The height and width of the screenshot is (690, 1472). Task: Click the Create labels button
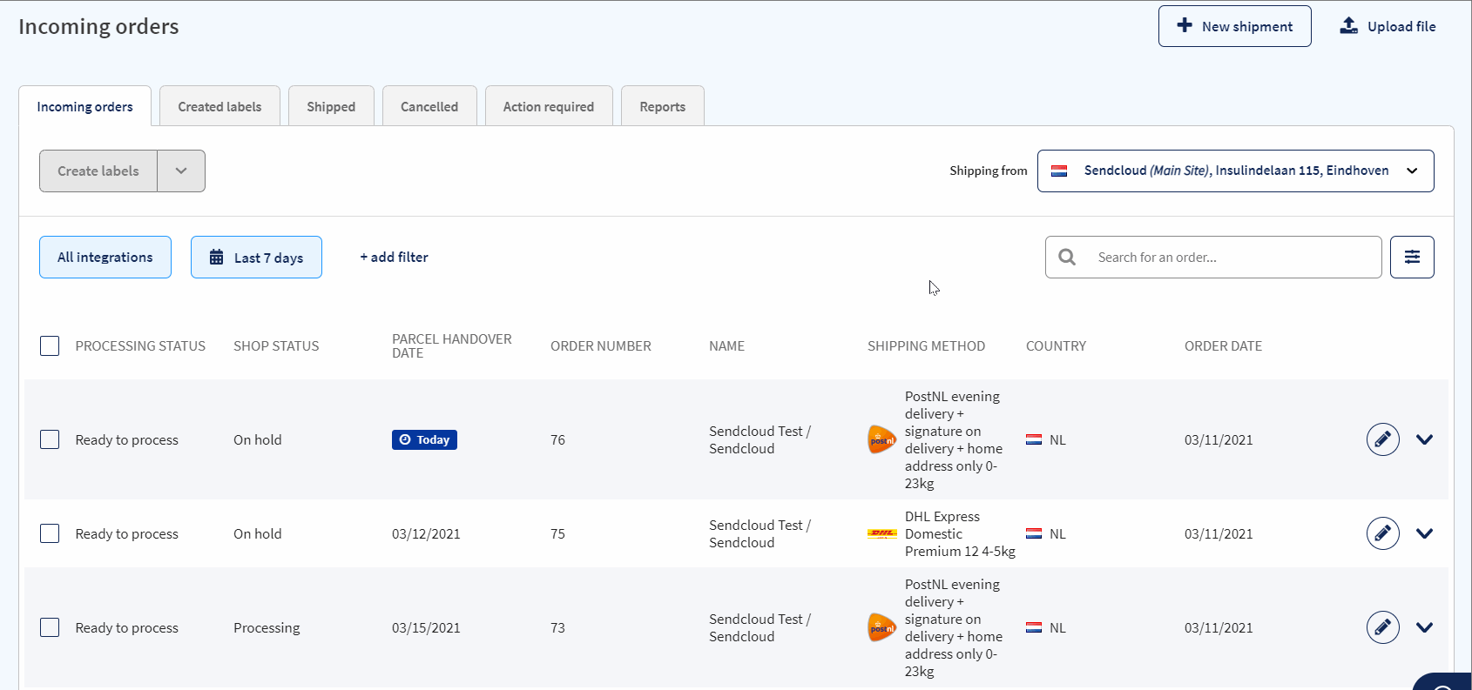pos(98,171)
